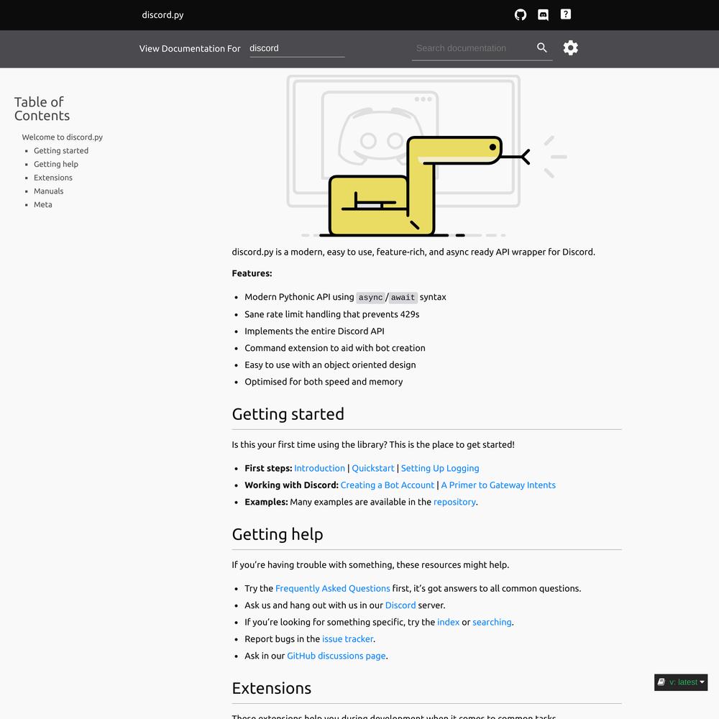Click the 'async' inline code text

tap(370, 297)
